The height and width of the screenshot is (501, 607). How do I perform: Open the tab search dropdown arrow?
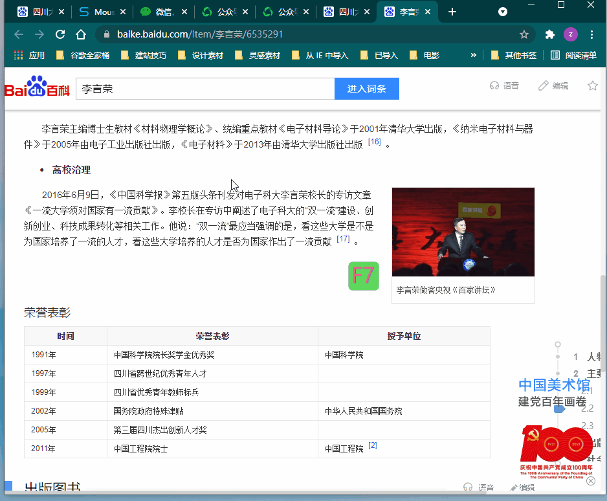(503, 12)
